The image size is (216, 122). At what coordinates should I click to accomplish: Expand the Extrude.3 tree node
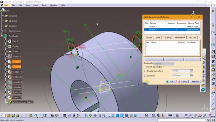pyautogui.click(x=5, y=82)
